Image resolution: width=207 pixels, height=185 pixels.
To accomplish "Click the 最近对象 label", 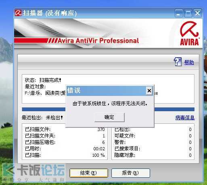I will [x=35, y=87].
